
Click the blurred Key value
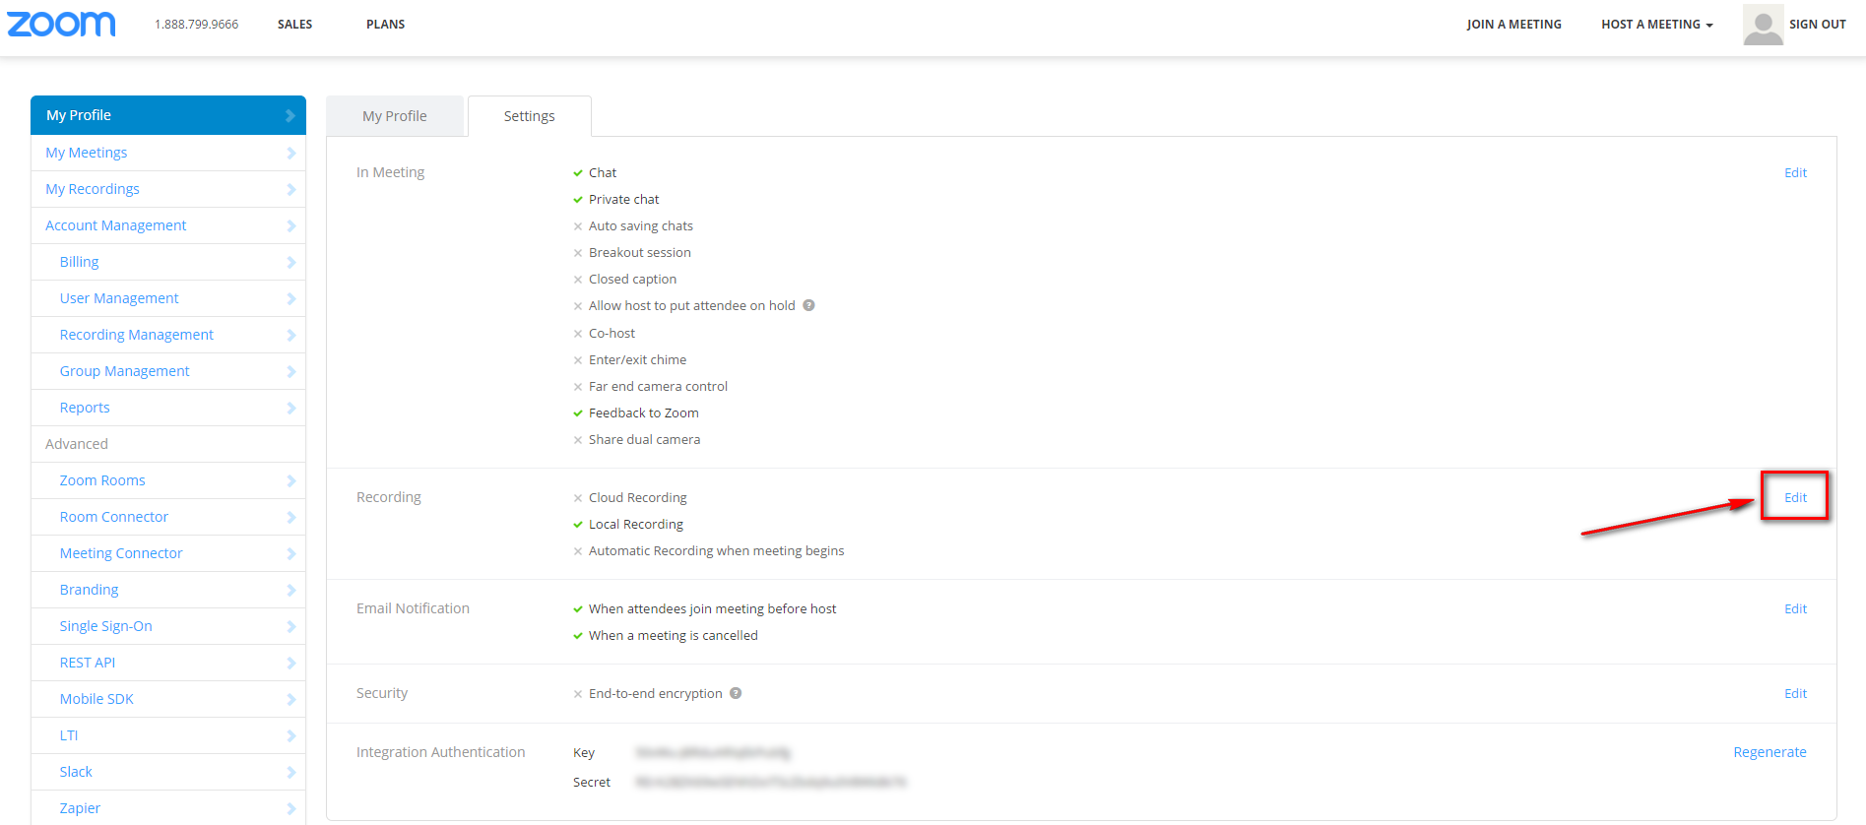(x=713, y=753)
